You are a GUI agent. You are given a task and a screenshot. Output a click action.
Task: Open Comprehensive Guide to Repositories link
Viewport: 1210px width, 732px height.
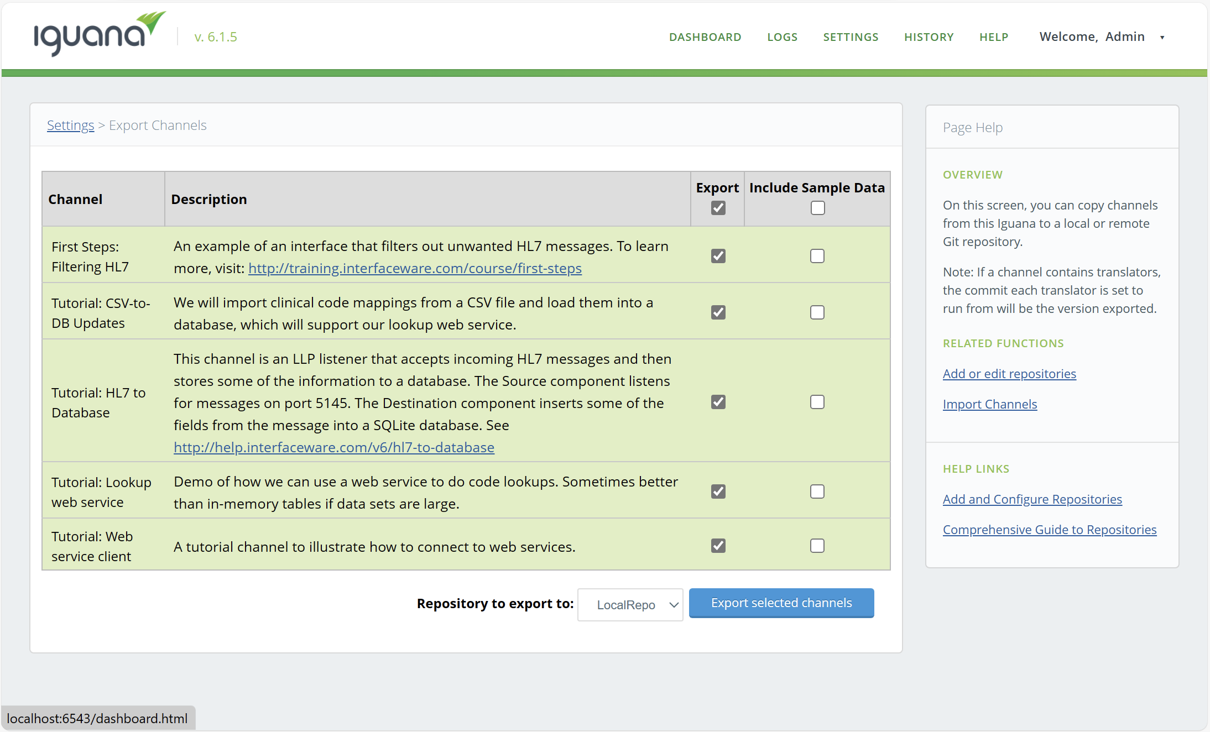click(1049, 530)
